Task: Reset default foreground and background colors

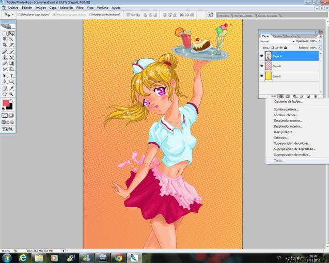Action: pos(3,109)
